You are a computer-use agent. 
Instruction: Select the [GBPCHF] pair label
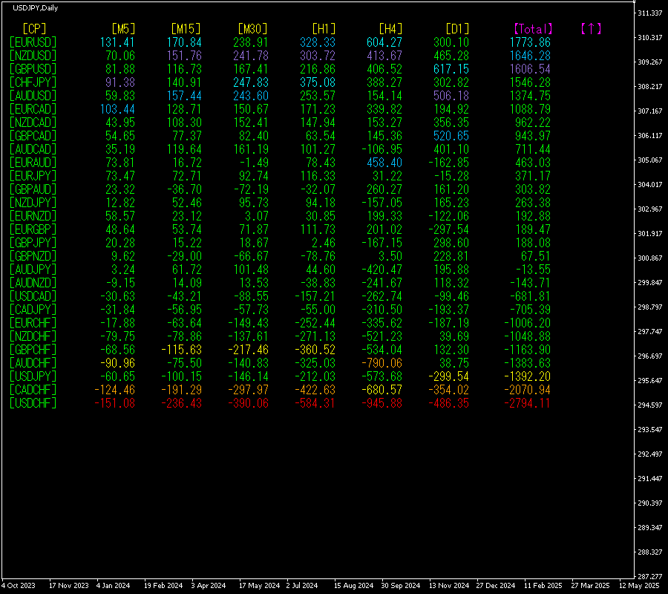pyautogui.click(x=33, y=350)
